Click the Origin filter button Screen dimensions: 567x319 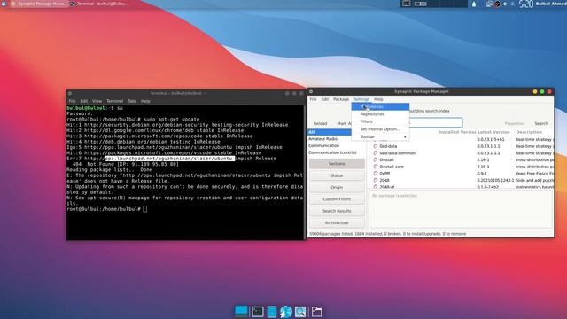(337, 187)
